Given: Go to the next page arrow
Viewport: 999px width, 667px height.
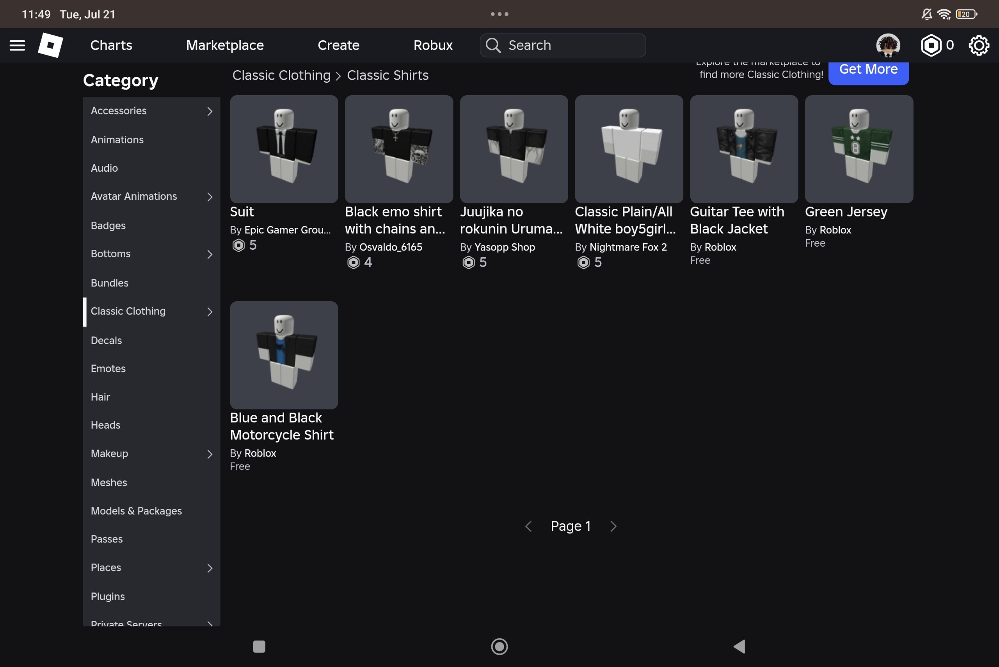Looking at the screenshot, I should [x=613, y=526].
